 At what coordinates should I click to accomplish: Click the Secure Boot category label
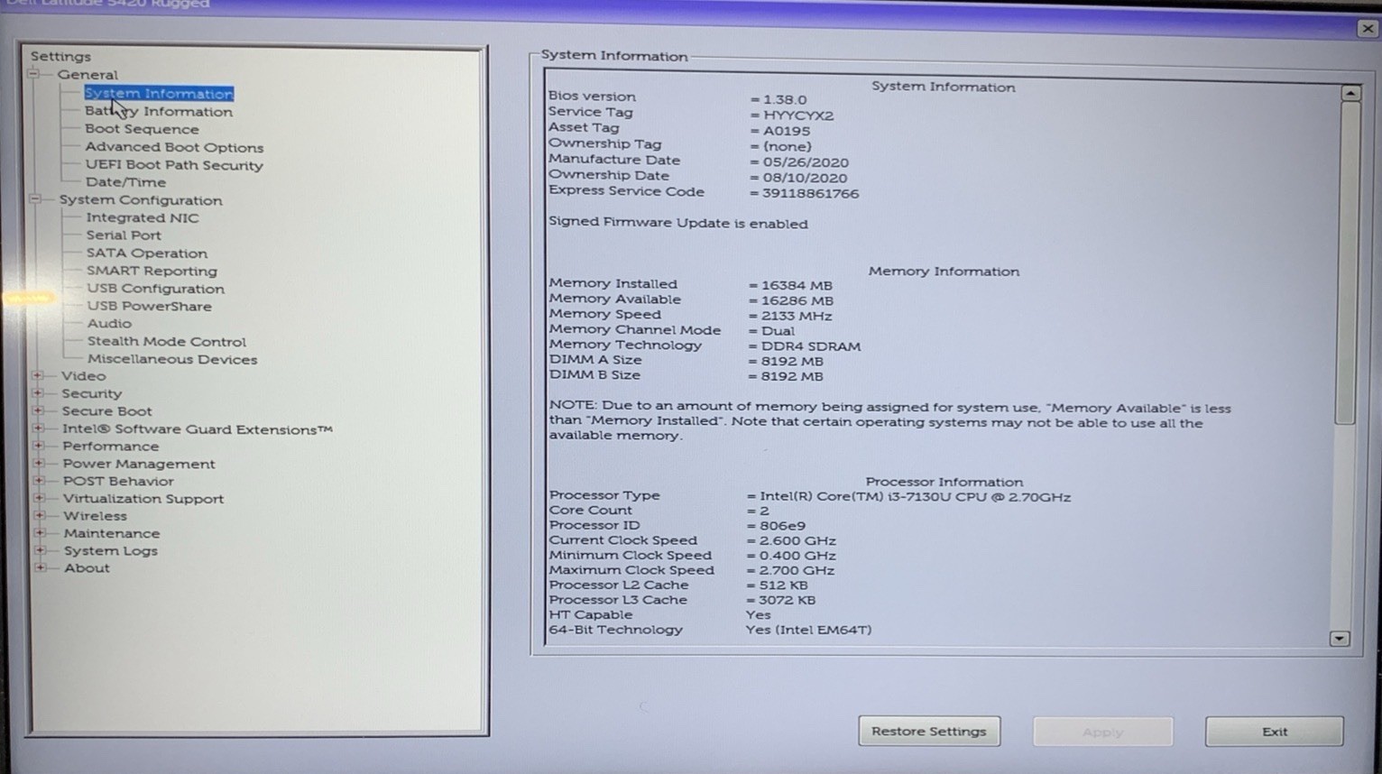point(106,410)
